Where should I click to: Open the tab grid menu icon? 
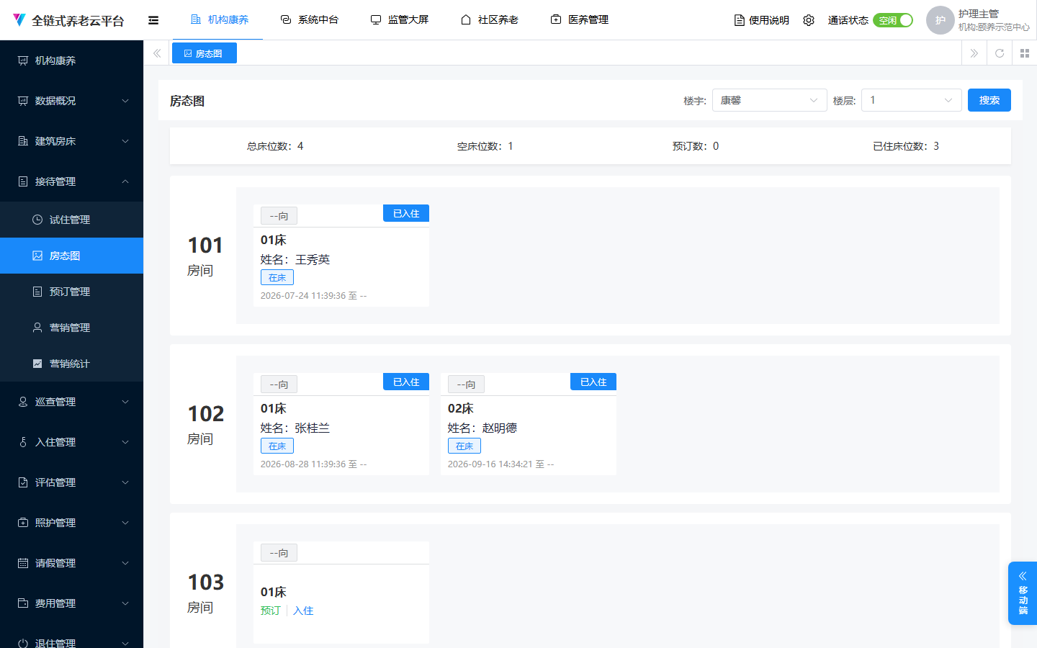pyautogui.click(x=1025, y=53)
